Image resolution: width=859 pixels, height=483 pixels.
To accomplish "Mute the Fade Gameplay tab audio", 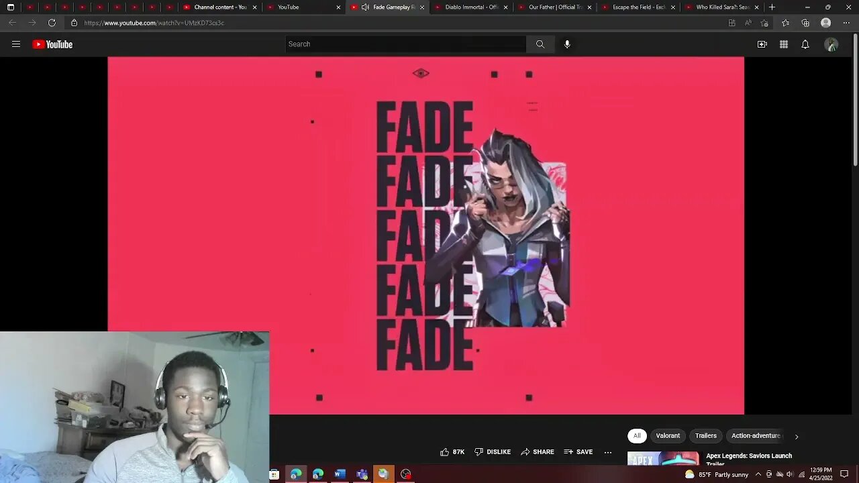I will pyautogui.click(x=365, y=7).
